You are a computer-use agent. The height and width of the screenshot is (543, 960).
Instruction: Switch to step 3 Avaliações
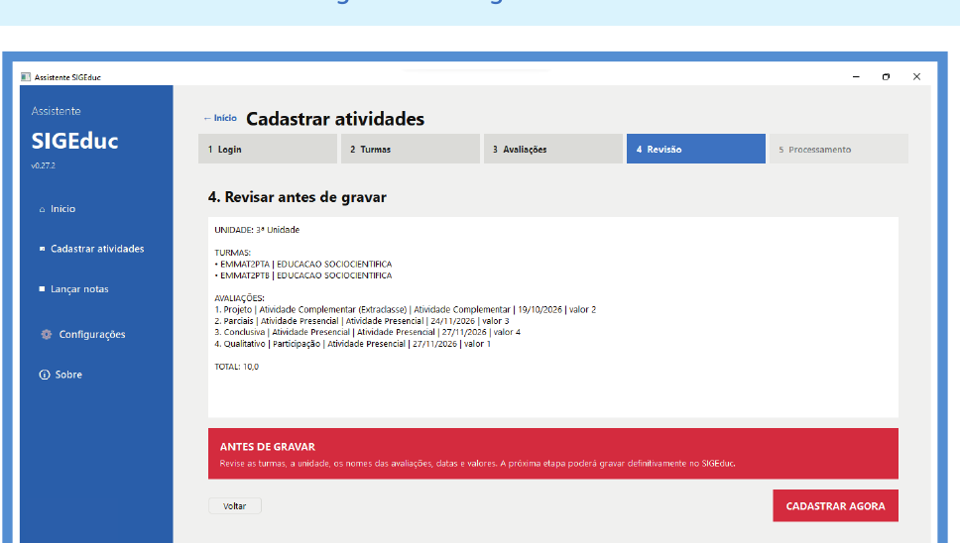[552, 150]
